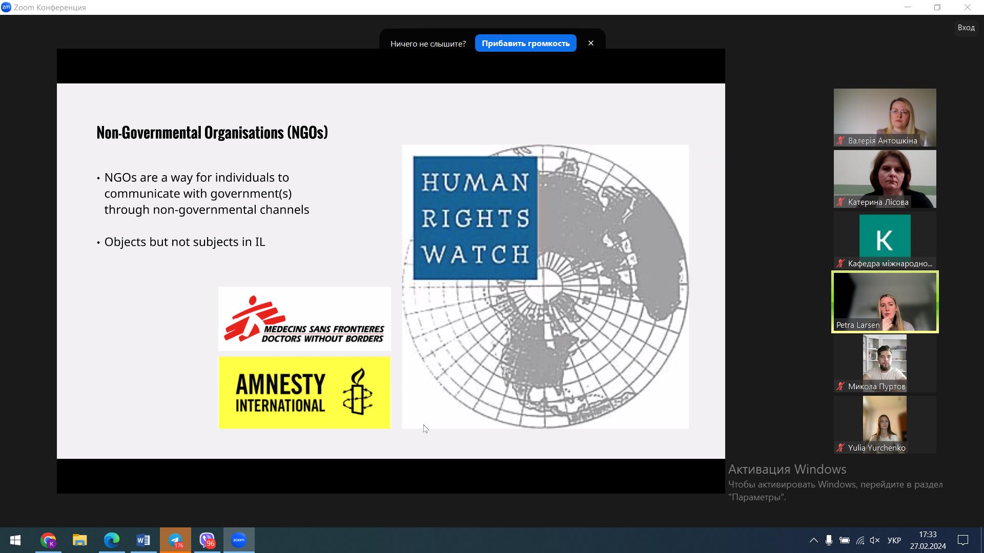Viewport: 984px width, 553px height.
Task: Click muted mic icon of Yulia Yurchenko
Action: click(840, 448)
